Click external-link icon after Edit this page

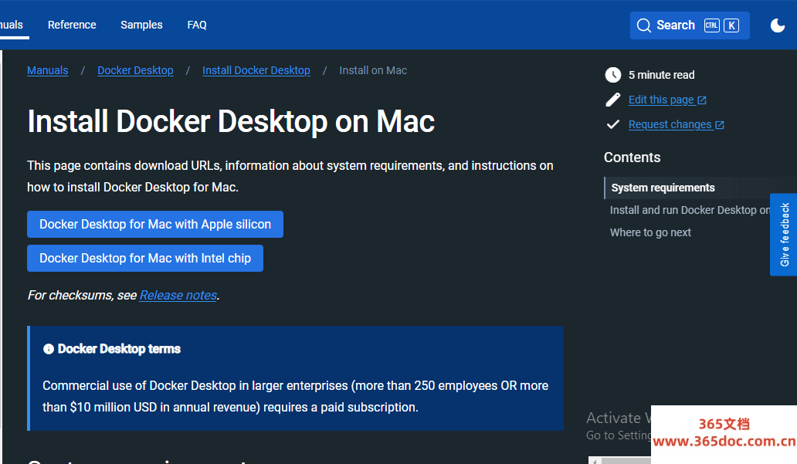(702, 100)
